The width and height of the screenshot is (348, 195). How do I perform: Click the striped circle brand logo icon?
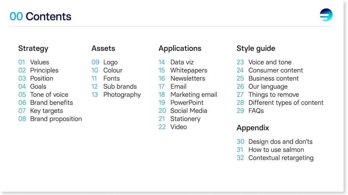point(326,15)
